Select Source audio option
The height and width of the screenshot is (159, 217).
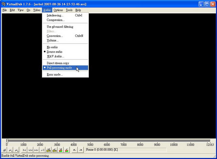coord(65,52)
